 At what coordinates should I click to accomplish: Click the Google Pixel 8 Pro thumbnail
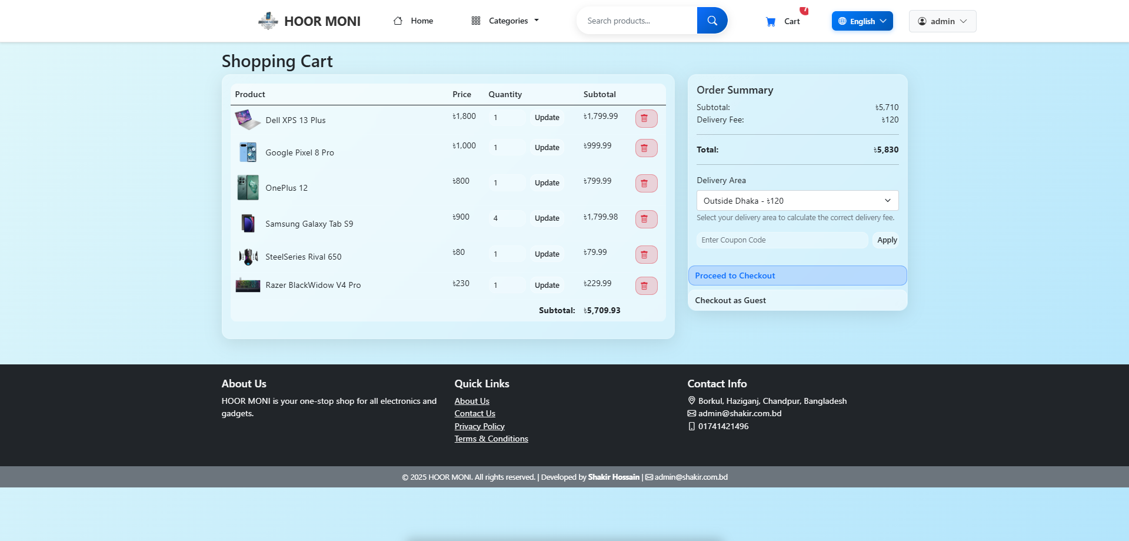point(248,152)
